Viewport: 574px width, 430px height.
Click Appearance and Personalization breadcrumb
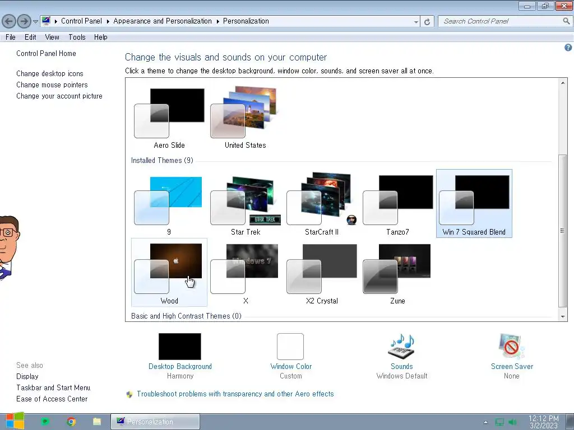(163, 21)
